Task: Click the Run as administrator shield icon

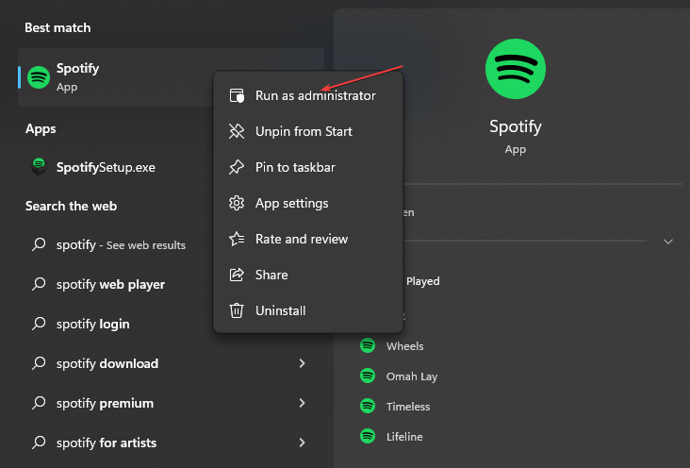Action: pyautogui.click(x=237, y=95)
